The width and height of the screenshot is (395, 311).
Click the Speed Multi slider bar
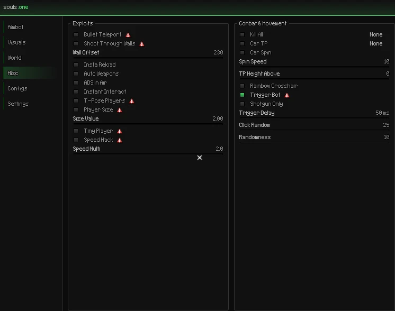[x=148, y=154]
